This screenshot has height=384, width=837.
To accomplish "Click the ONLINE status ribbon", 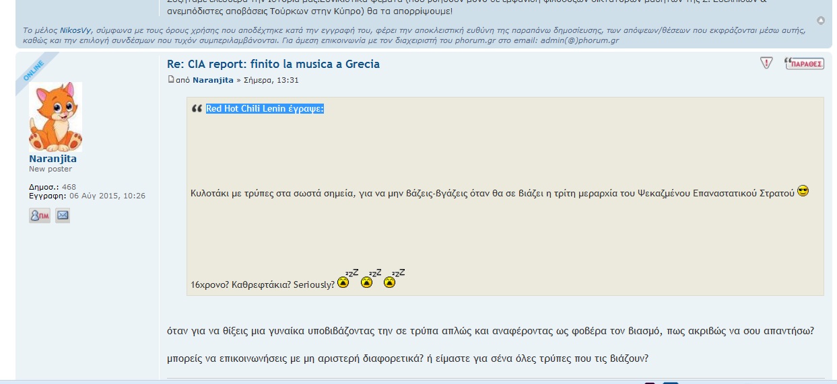I will click(x=34, y=71).
